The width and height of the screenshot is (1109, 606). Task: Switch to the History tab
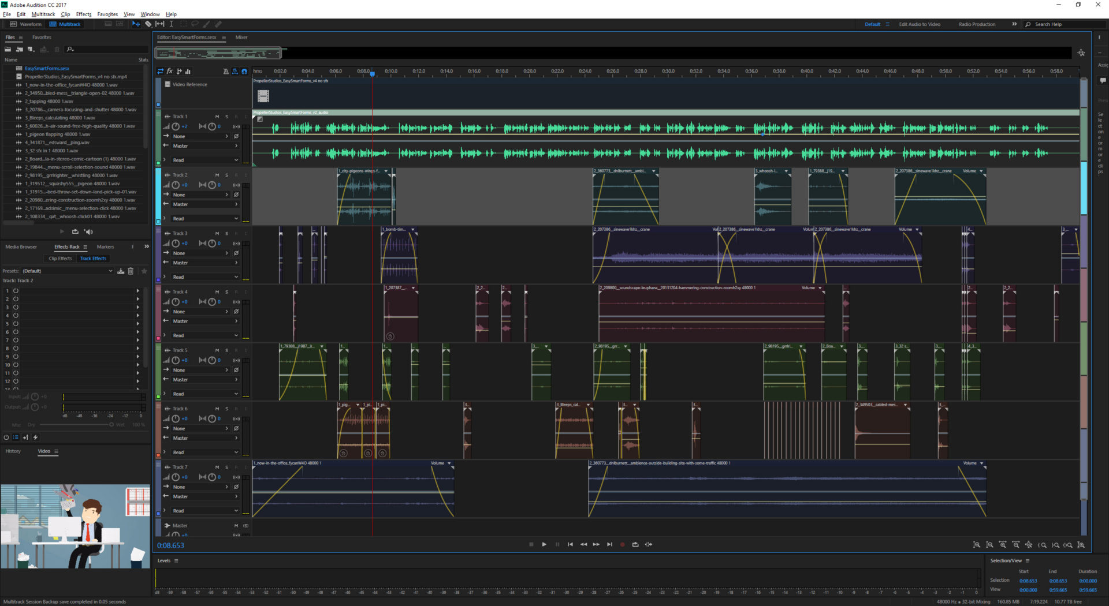pos(13,451)
